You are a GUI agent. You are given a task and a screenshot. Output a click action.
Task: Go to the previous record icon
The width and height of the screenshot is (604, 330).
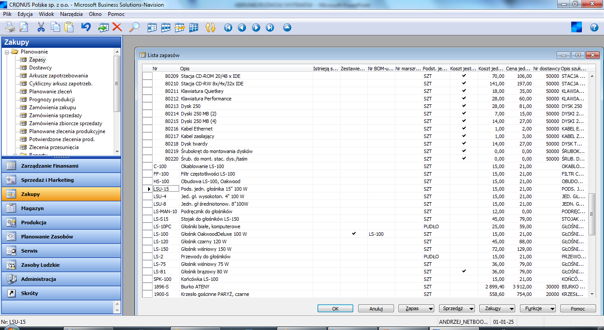coord(242,27)
